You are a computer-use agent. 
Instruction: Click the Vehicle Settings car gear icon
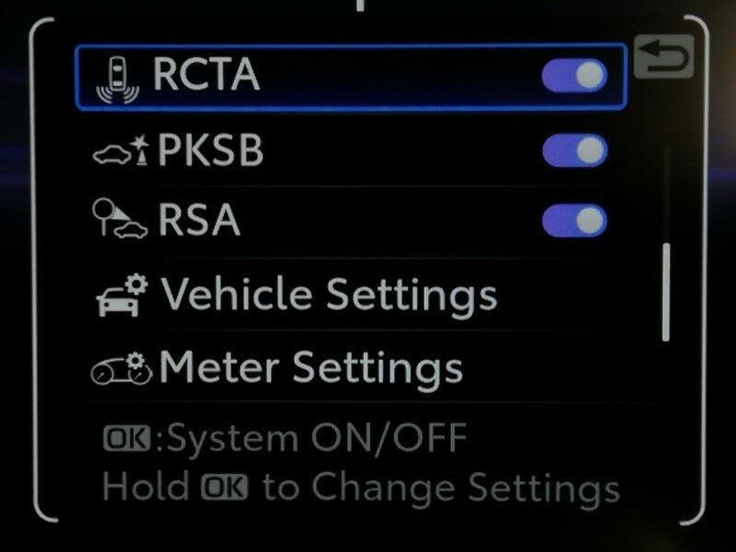(x=122, y=295)
